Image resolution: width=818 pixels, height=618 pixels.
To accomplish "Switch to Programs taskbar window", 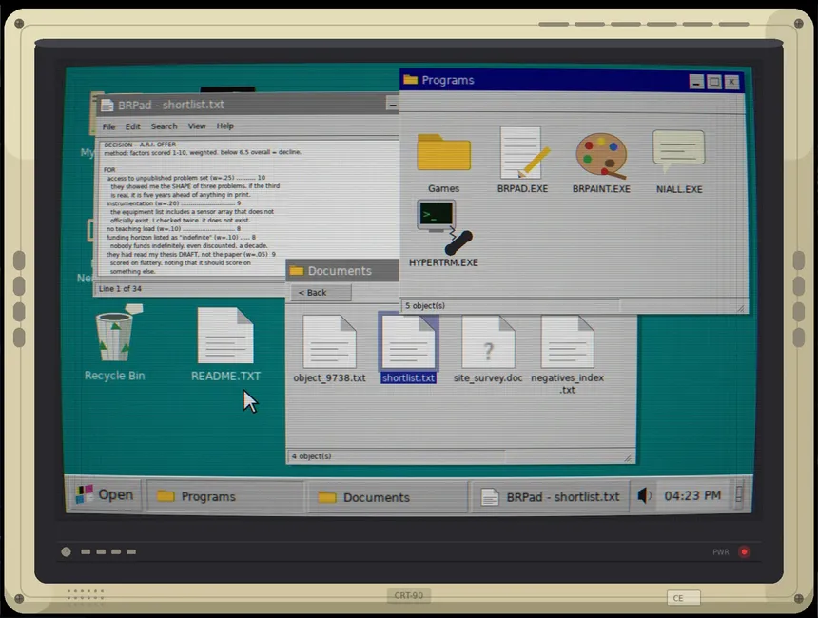I will click(x=225, y=496).
